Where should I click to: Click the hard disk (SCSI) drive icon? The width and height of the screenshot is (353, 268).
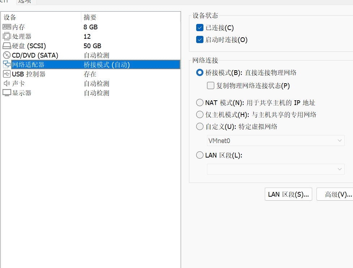7,46
